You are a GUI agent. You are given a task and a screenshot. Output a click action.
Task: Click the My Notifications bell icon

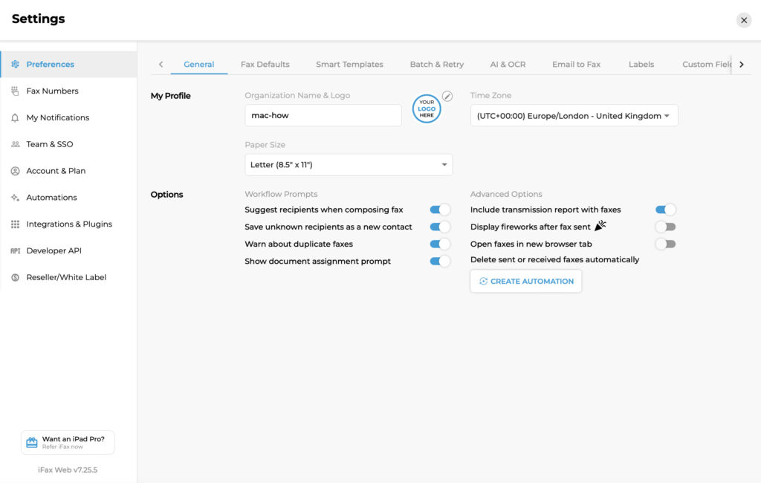pyautogui.click(x=15, y=118)
